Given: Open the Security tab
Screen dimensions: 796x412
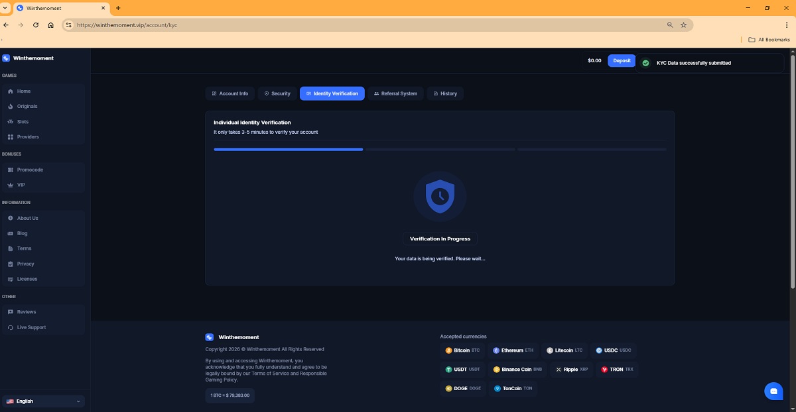Looking at the screenshot, I should point(277,93).
